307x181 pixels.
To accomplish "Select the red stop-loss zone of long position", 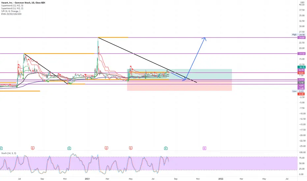I will point(179,85).
